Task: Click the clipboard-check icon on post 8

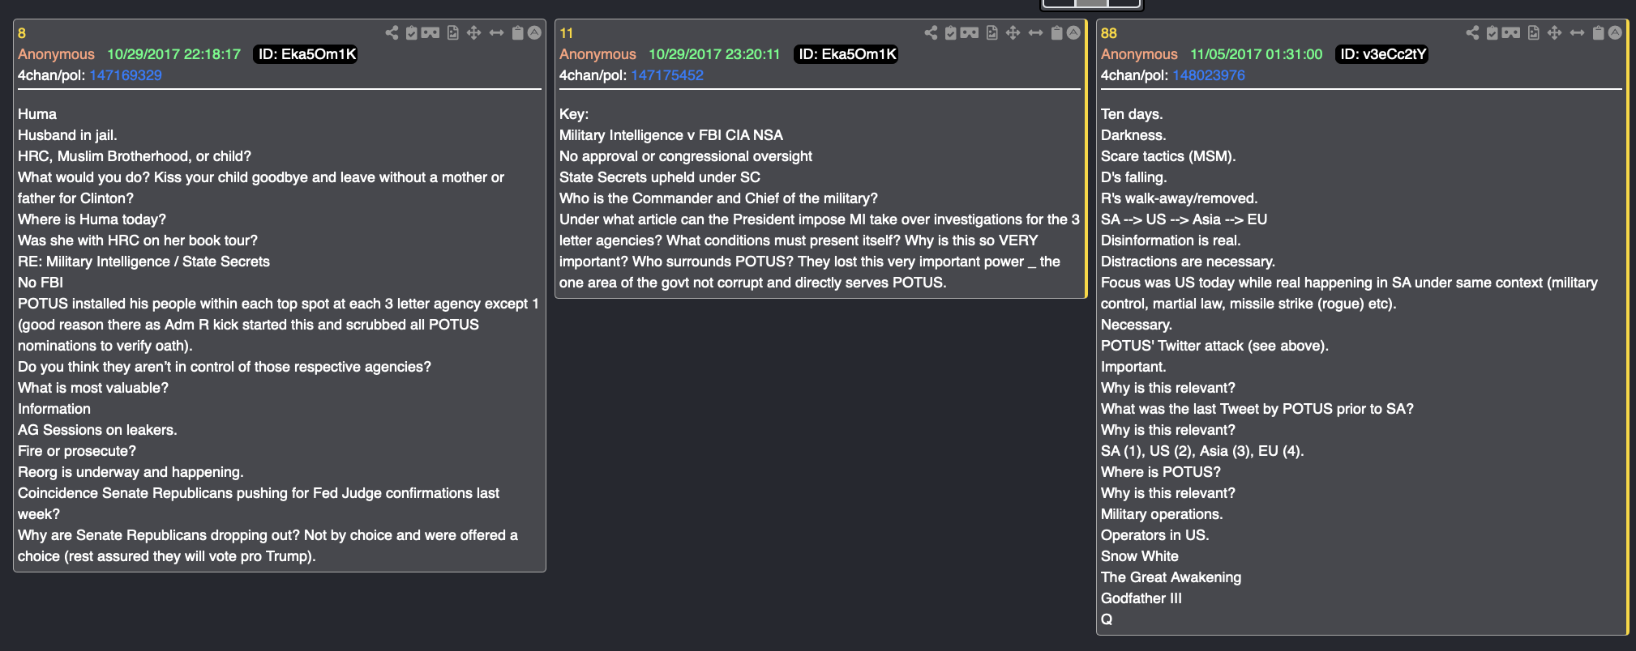Action: (x=412, y=32)
